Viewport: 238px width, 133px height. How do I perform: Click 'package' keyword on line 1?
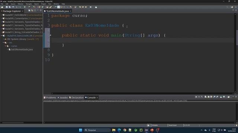tap(60, 16)
